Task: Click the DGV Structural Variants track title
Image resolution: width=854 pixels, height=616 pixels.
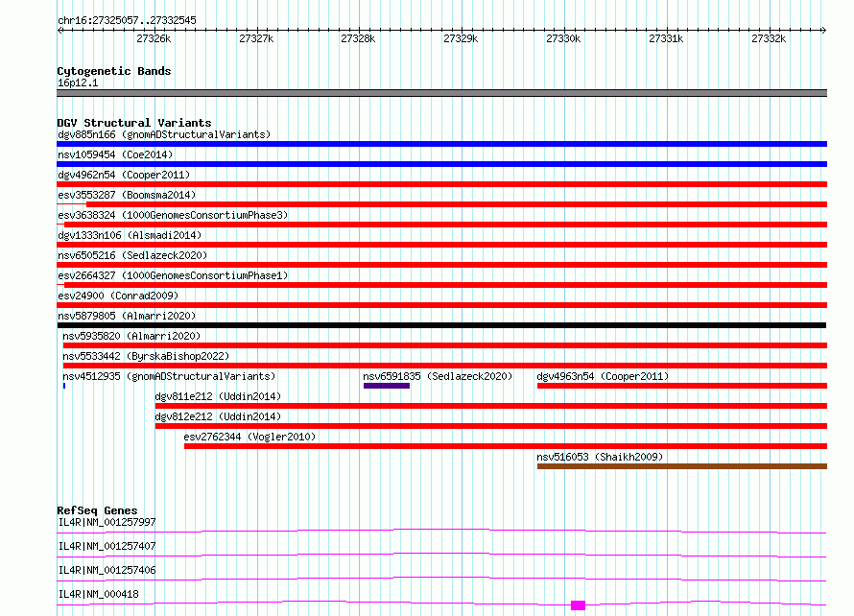Action: point(134,123)
